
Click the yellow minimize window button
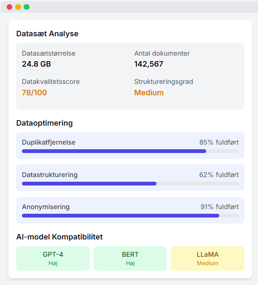tap(18, 7)
